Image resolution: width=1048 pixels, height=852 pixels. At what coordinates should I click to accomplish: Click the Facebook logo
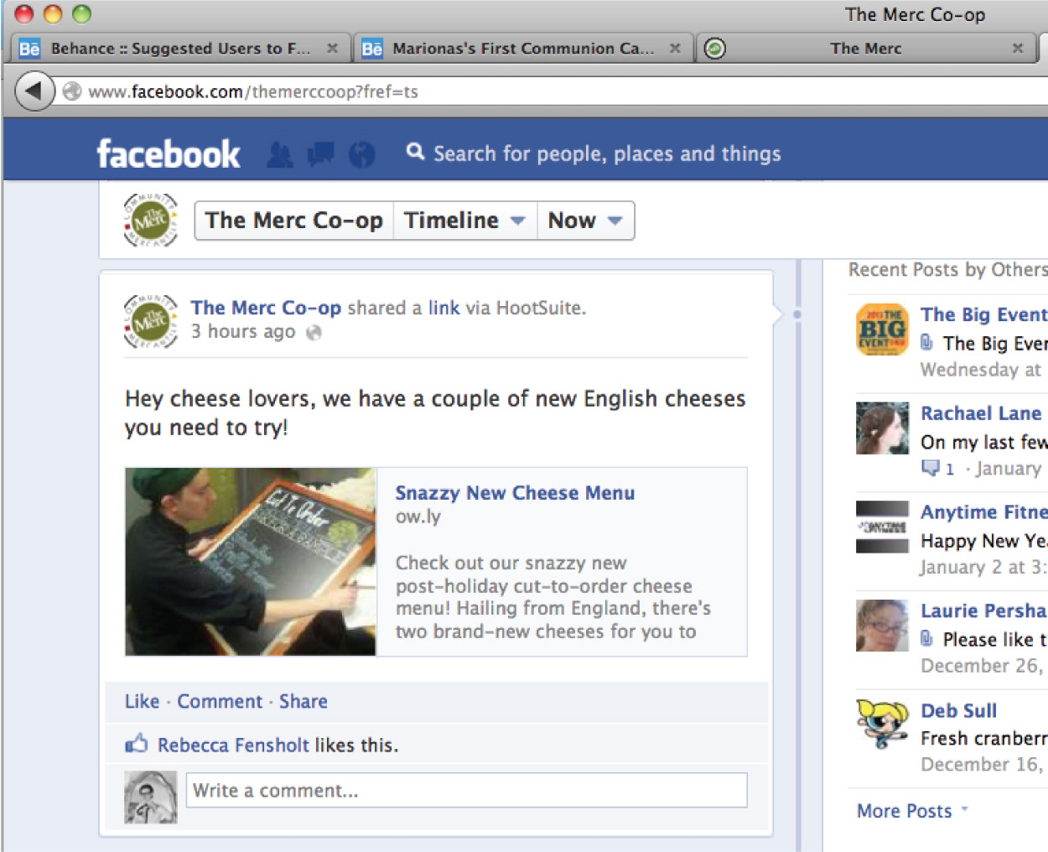[x=169, y=154]
